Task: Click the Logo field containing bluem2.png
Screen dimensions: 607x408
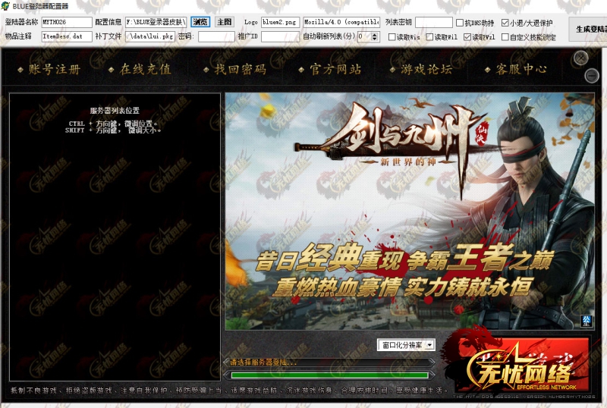Action: click(x=280, y=23)
